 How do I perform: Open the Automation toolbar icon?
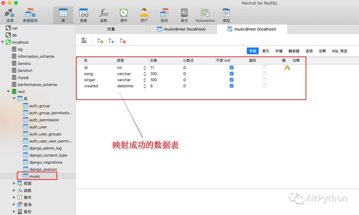coord(205,15)
